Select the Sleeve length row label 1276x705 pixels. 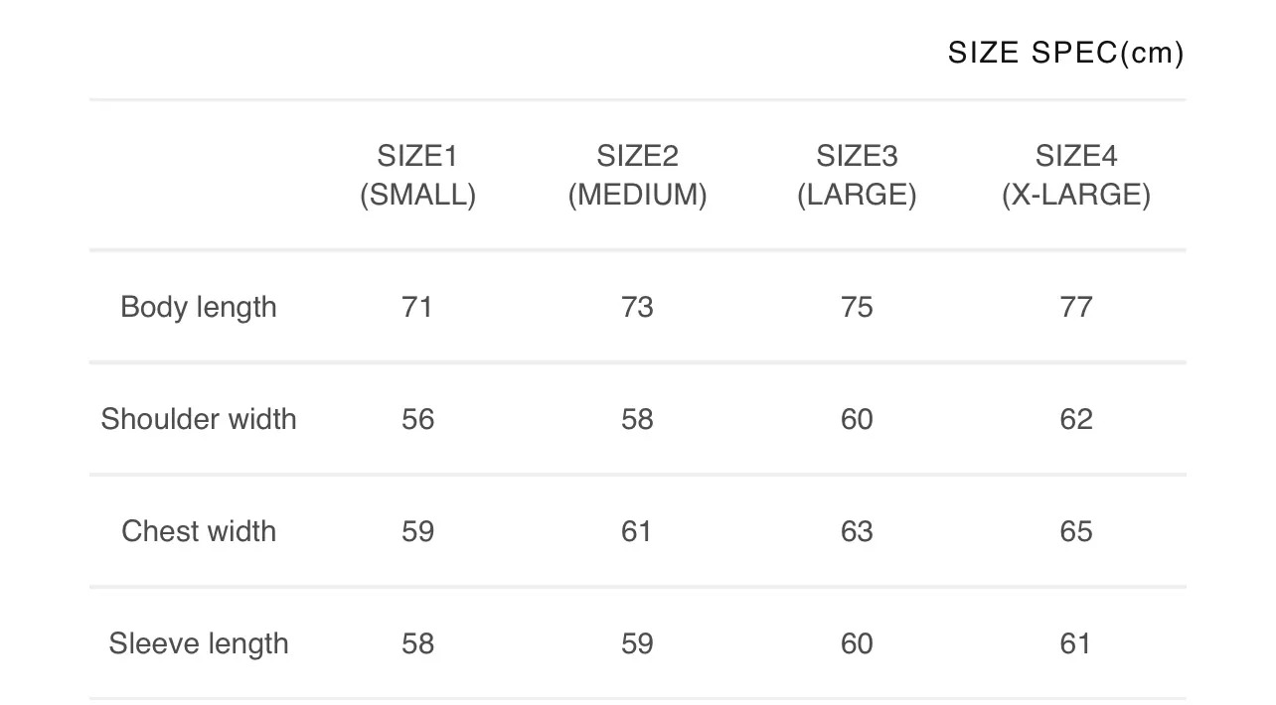click(199, 643)
